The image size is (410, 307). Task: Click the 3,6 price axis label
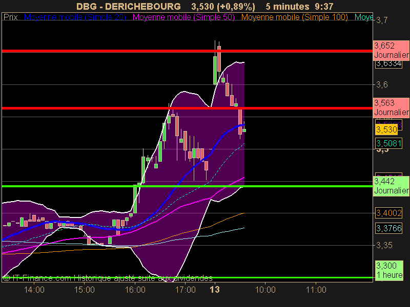coord(382,84)
